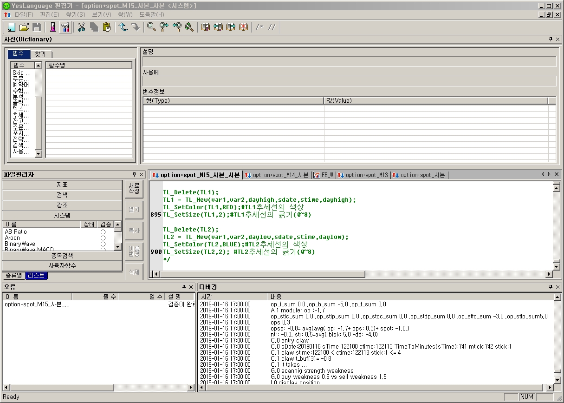Click the undo arrow icon

(123, 27)
